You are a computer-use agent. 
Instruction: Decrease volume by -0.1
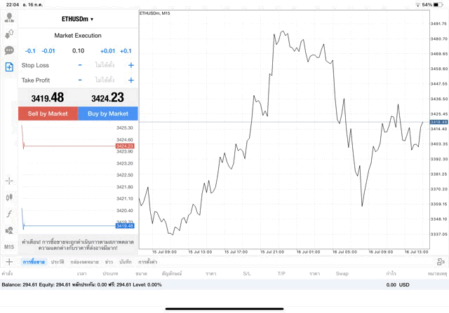(x=30, y=50)
